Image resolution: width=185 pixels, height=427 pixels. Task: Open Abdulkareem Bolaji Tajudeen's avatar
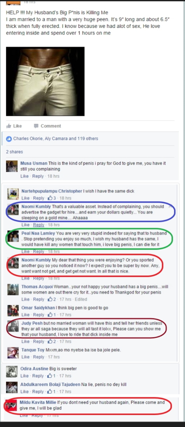pos(12,388)
